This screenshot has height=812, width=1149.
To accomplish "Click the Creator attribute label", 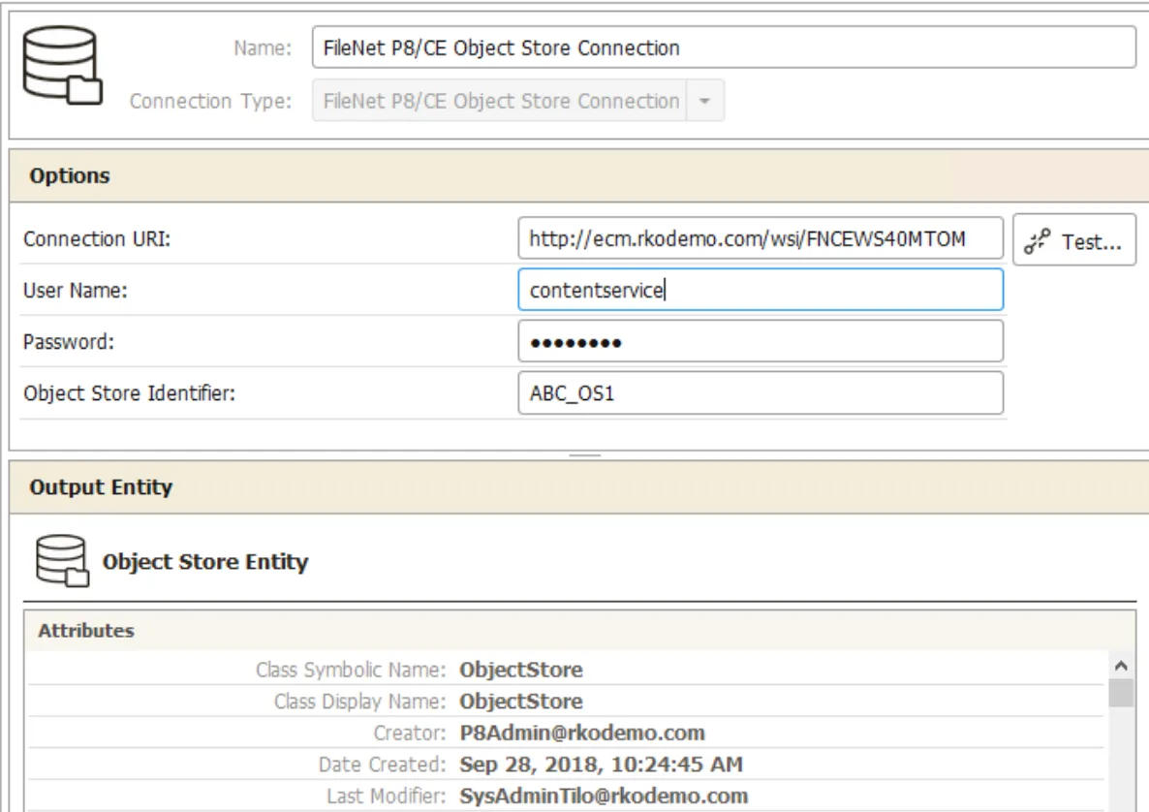I will click(410, 733).
